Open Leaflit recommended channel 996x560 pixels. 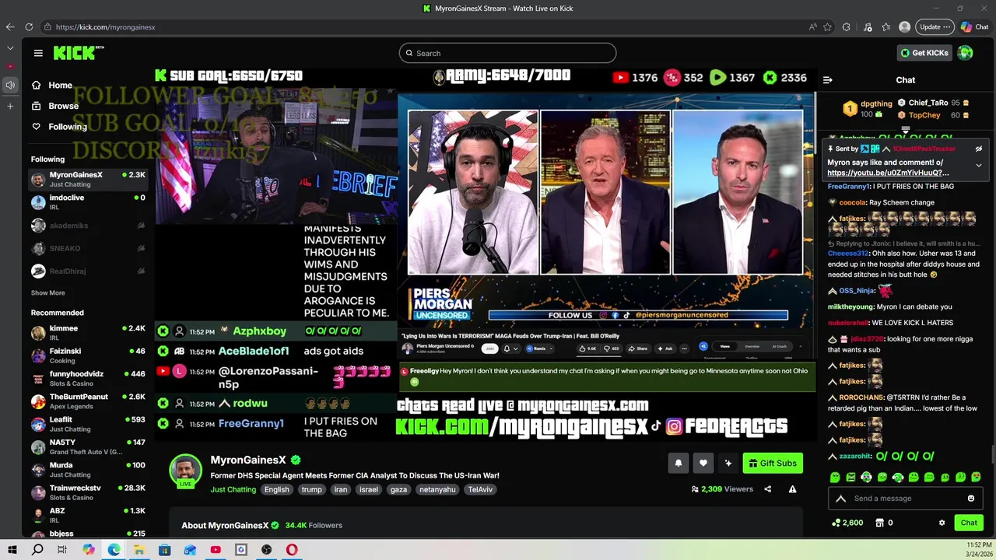88,424
